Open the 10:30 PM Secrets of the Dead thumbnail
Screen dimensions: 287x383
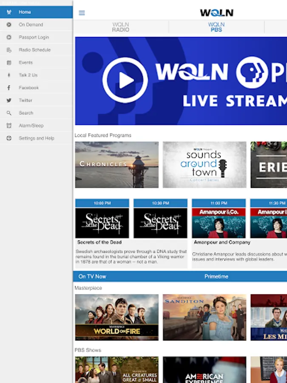point(160,223)
